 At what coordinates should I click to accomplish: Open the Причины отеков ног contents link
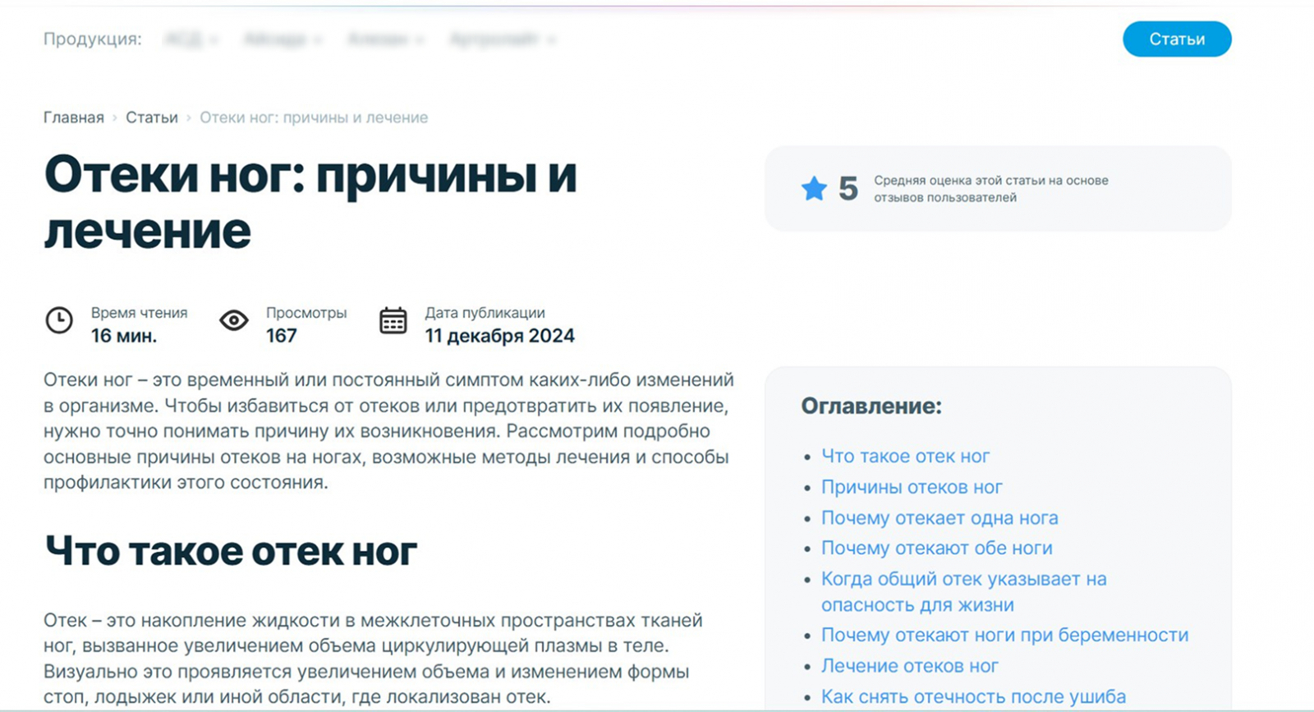click(912, 487)
